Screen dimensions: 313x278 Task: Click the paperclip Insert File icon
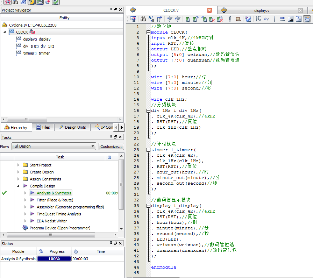[230, 19]
